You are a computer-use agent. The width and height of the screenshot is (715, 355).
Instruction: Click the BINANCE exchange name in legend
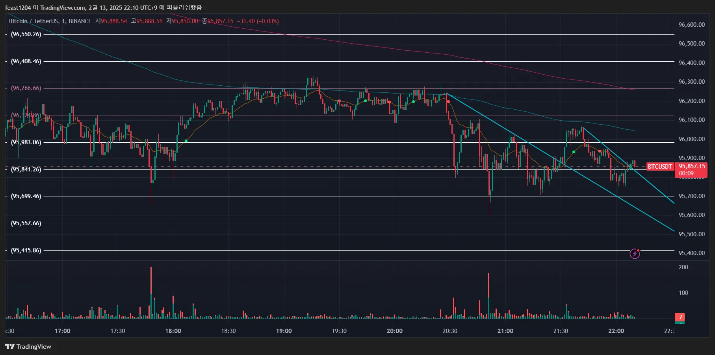click(x=80, y=21)
